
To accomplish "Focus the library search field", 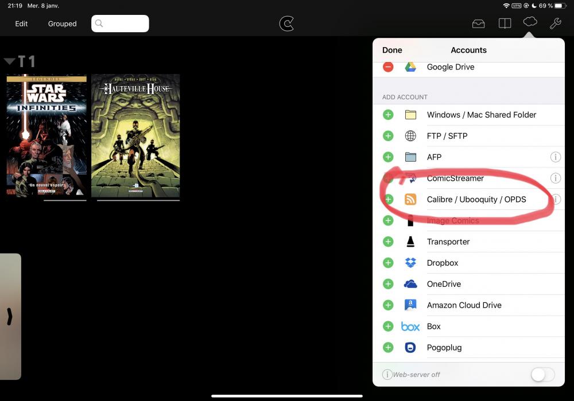I will click(120, 24).
